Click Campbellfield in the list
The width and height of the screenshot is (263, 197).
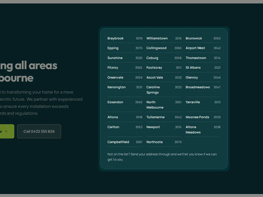[x=118, y=142]
